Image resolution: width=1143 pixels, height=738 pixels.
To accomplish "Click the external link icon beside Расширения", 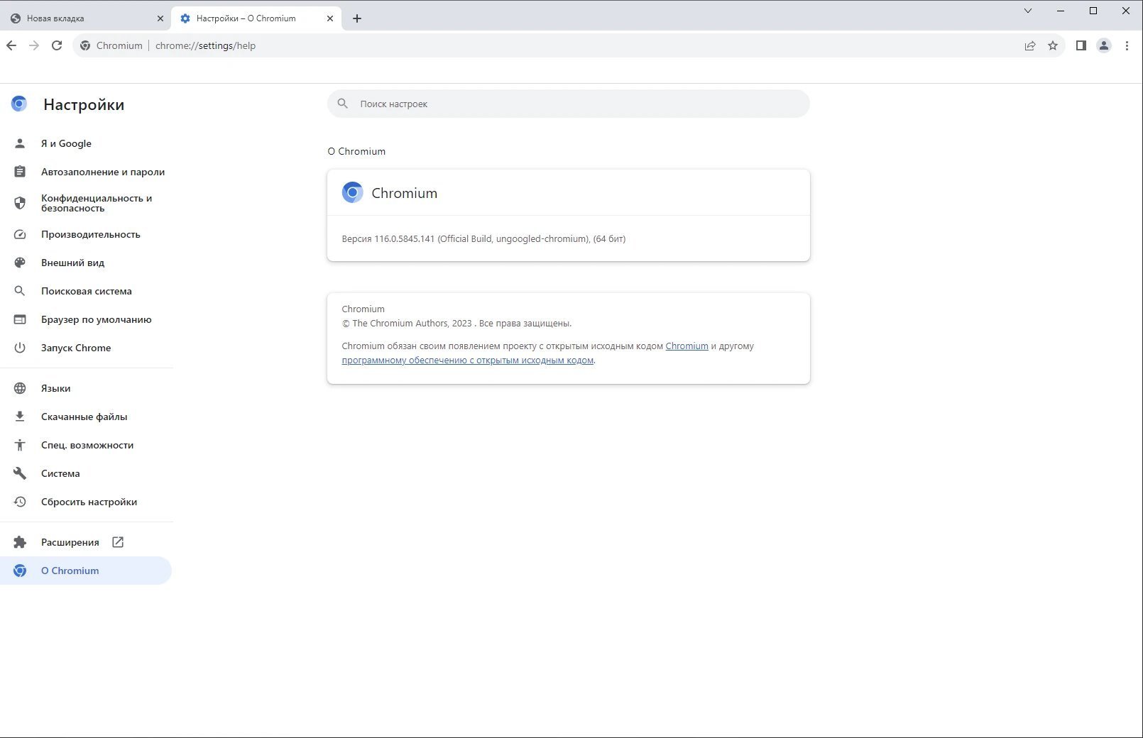I will pyautogui.click(x=118, y=542).
